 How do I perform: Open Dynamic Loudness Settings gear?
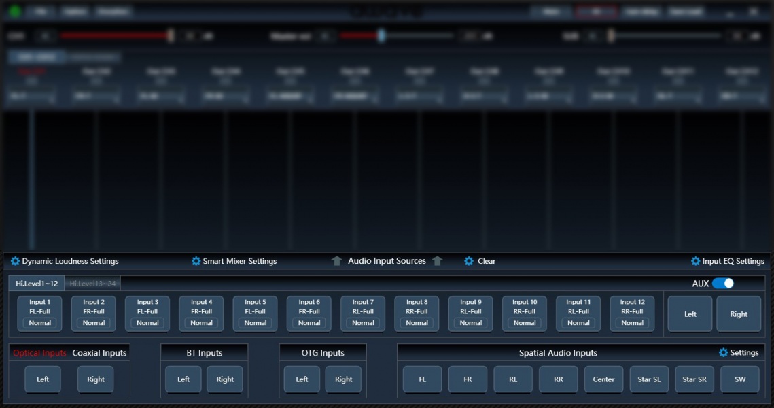16,261
